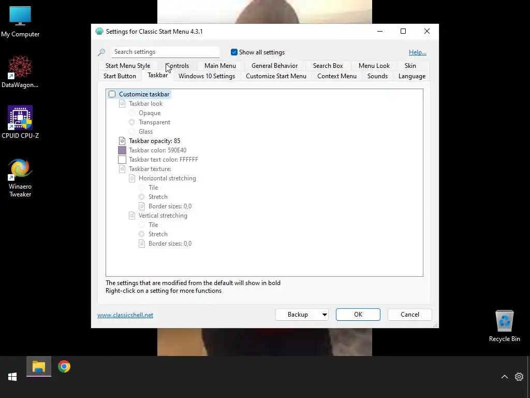Click the OK button
Viewport: 530px width, 398px height.
tap(358, 315)
